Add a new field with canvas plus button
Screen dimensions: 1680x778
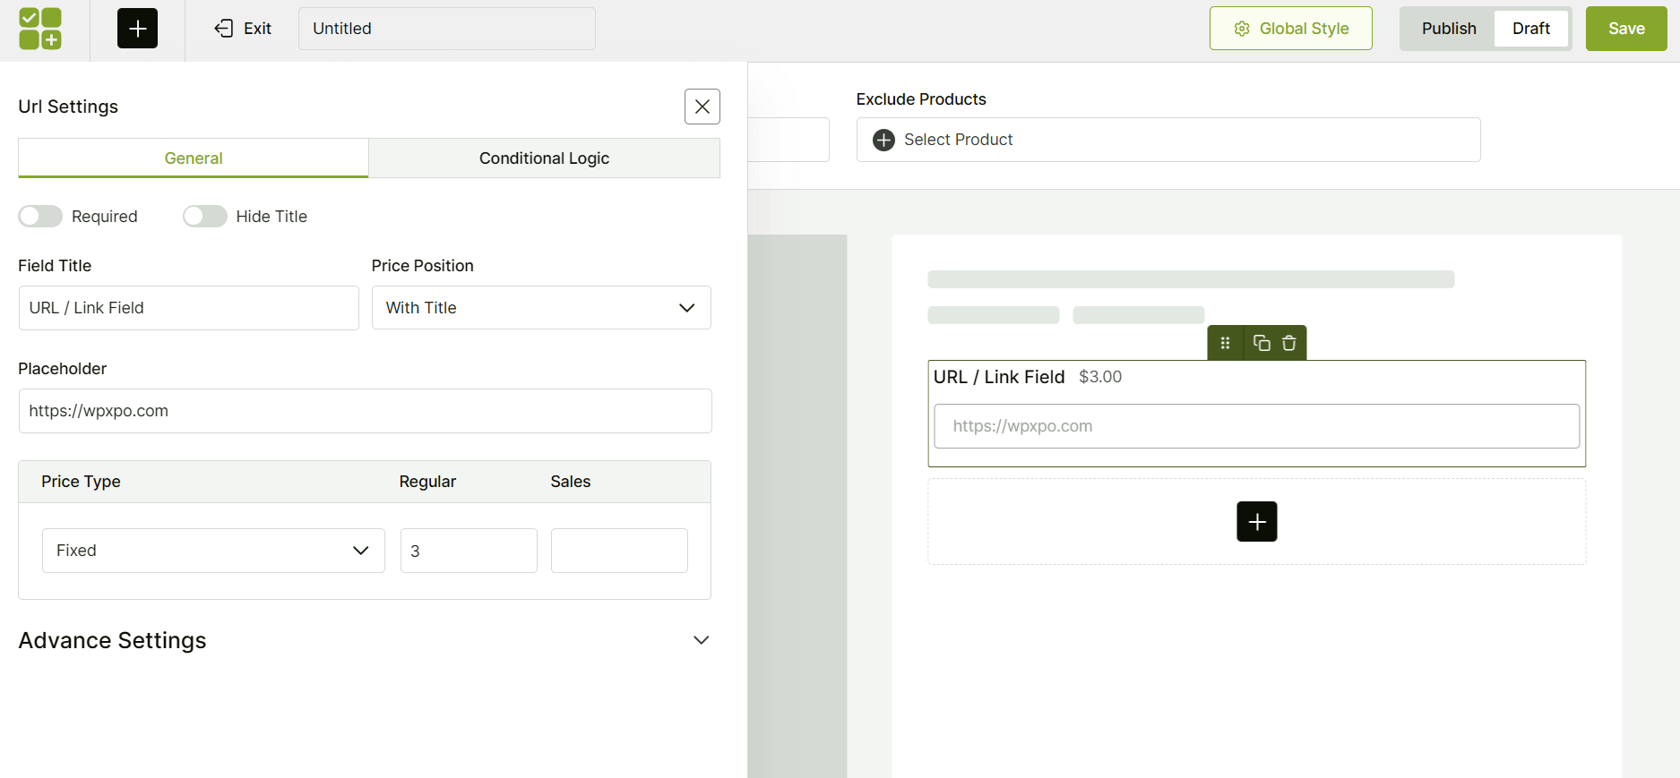pos(1257,522)
